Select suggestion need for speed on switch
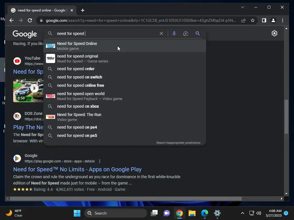The image size is (294, 220). 125,77
